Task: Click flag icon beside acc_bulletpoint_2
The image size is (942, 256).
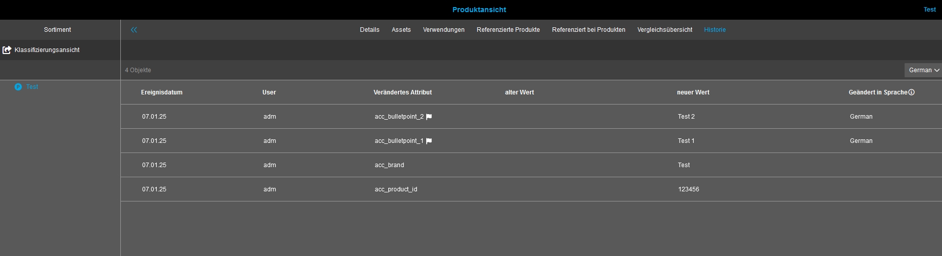Action: pos(429,117)
